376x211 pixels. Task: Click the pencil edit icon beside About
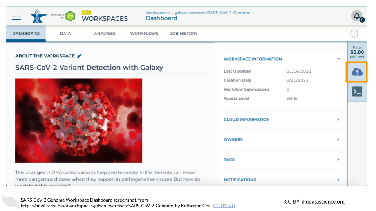(x=80, y=56)
